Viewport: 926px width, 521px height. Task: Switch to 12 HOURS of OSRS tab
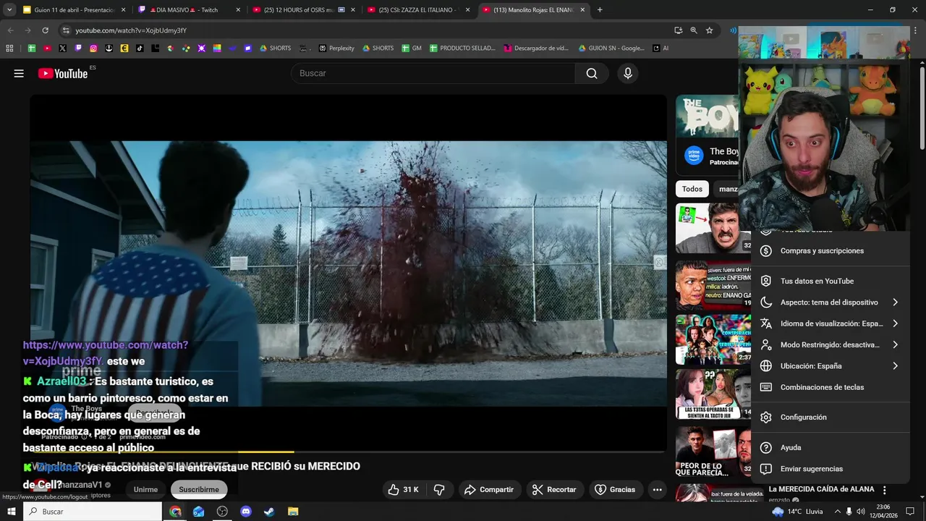(302, 10)
